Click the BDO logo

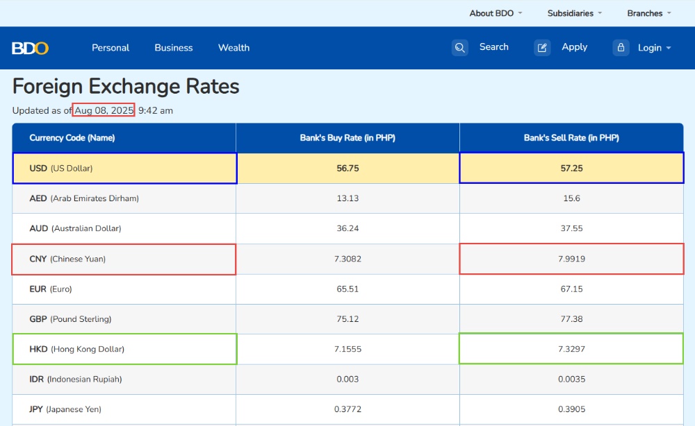point(30,48)
